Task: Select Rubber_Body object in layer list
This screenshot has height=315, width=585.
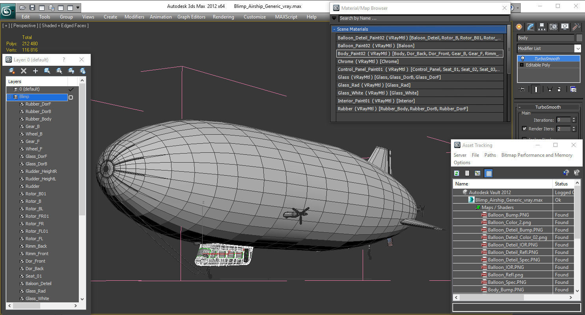Action: pos(38,119)
